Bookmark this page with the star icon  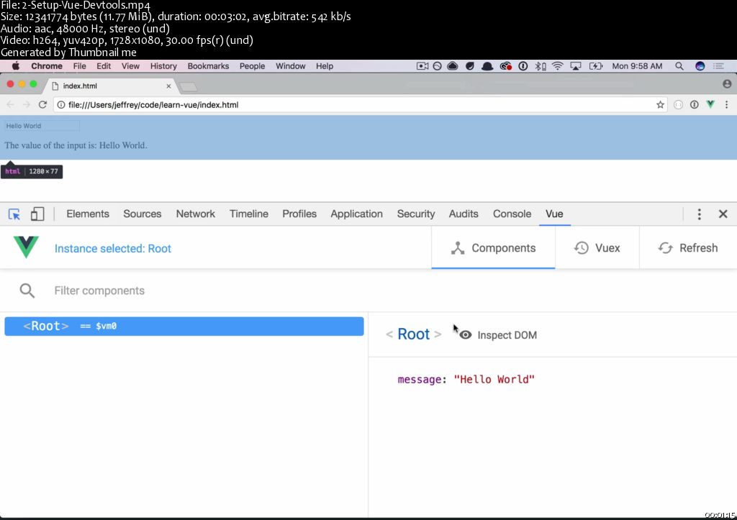(x=661, y=105)
